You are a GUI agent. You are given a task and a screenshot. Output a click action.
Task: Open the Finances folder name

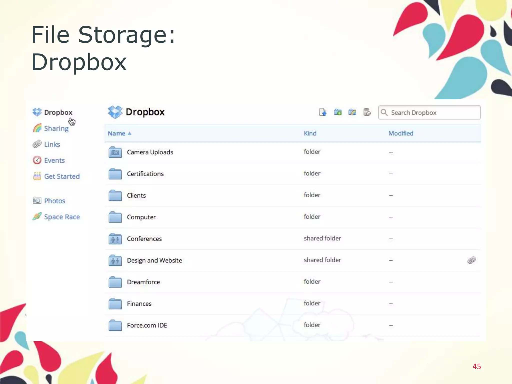pyautogui.click(x=139, y=303)
